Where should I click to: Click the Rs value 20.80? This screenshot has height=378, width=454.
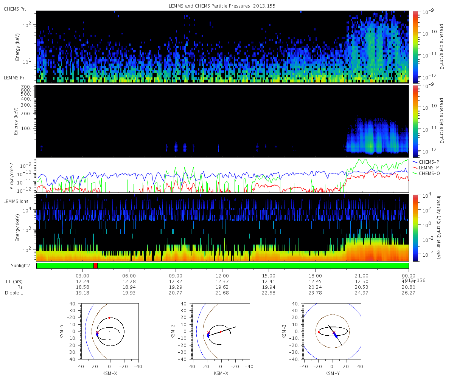tap(409, 287)
